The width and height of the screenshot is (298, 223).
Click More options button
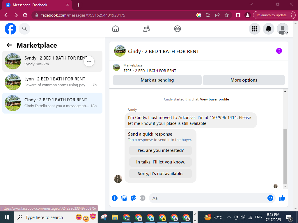[x=244, y=80]
